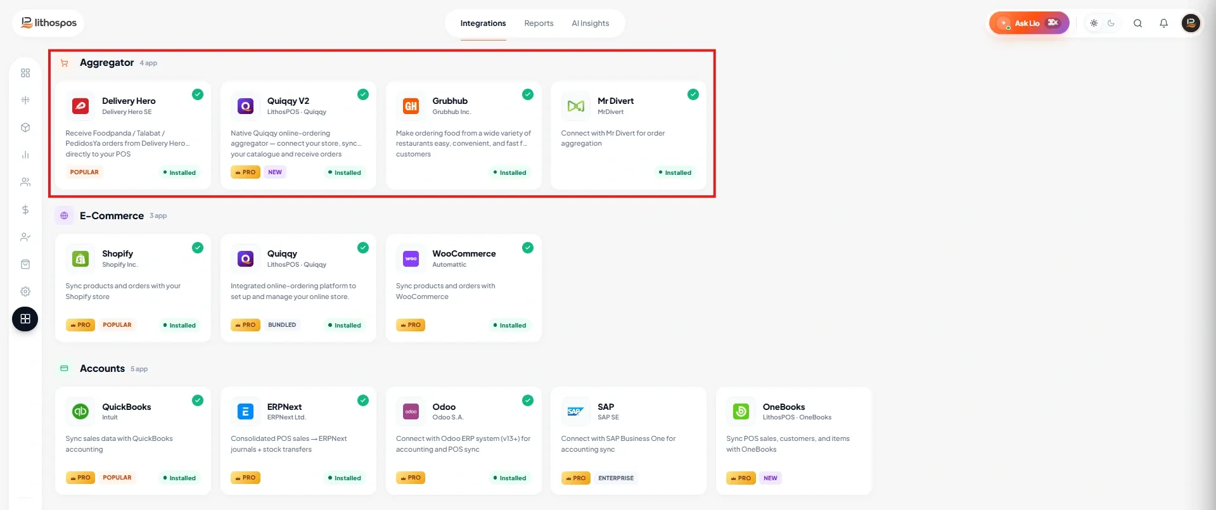Click the ERPNext blue E logo
This screenshot has height=510, width=1216.
[245, 411]
